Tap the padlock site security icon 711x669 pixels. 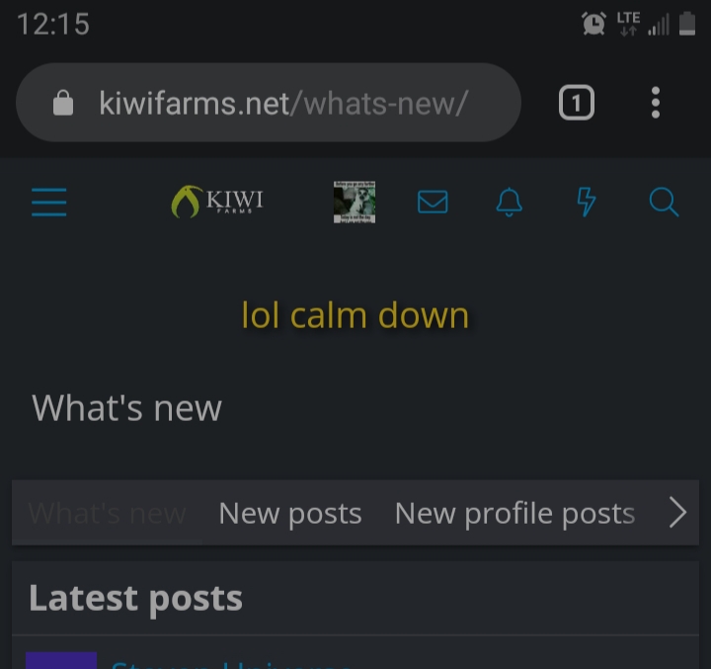[x=63, y=103]
